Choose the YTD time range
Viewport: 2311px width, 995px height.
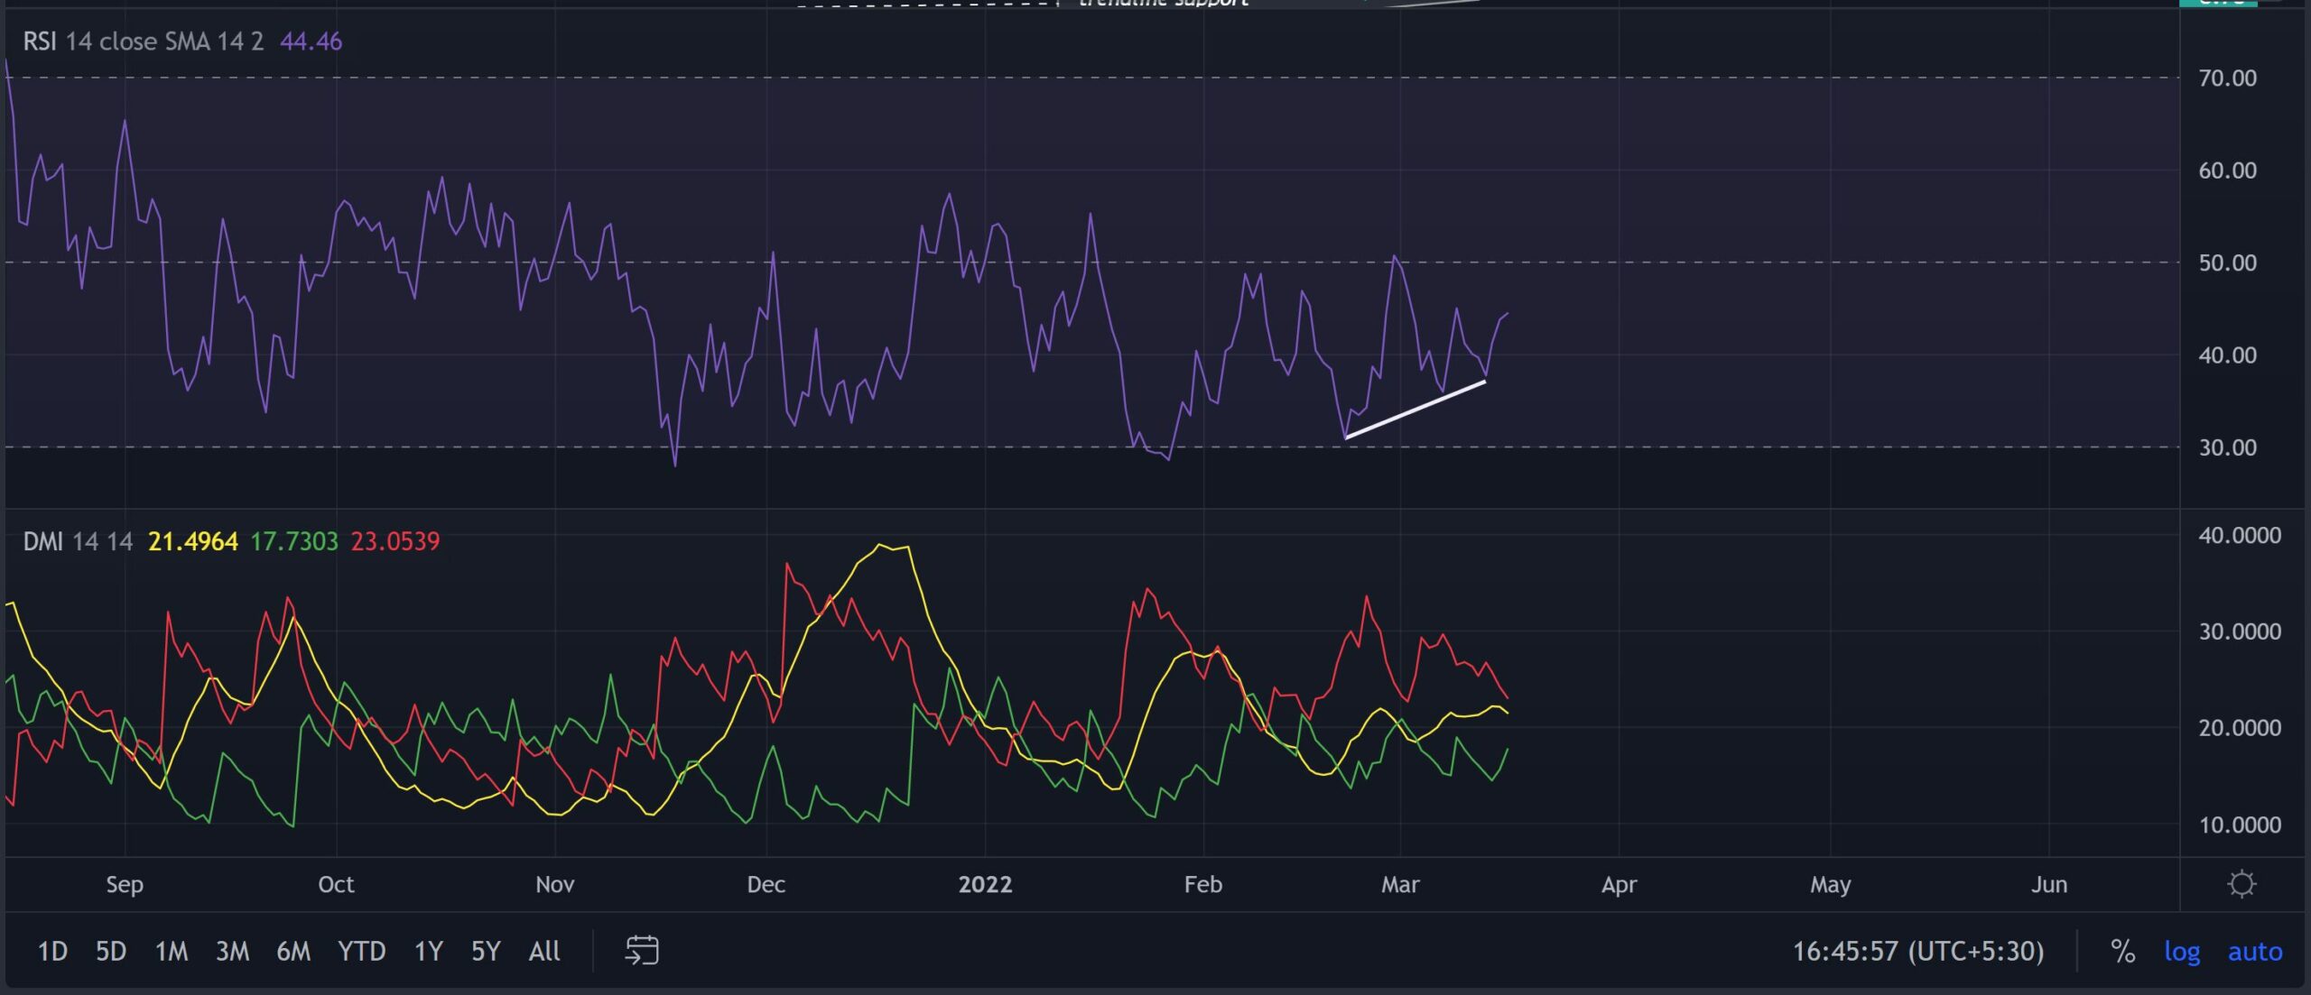[361, 951]
